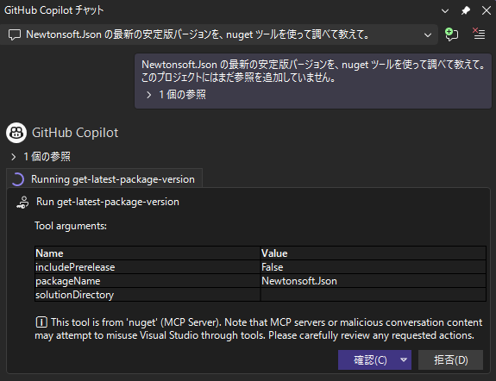Image resolution: width=496 pixels, height=381 pixels.
Task: Click the Run get-latest-package-version heading
Action: click(108, 202)
